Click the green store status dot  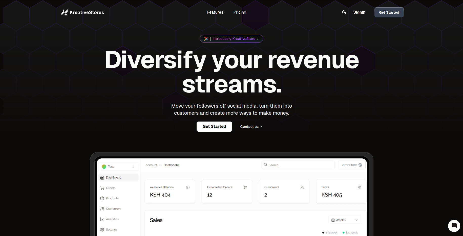click(x=104, y=167)
